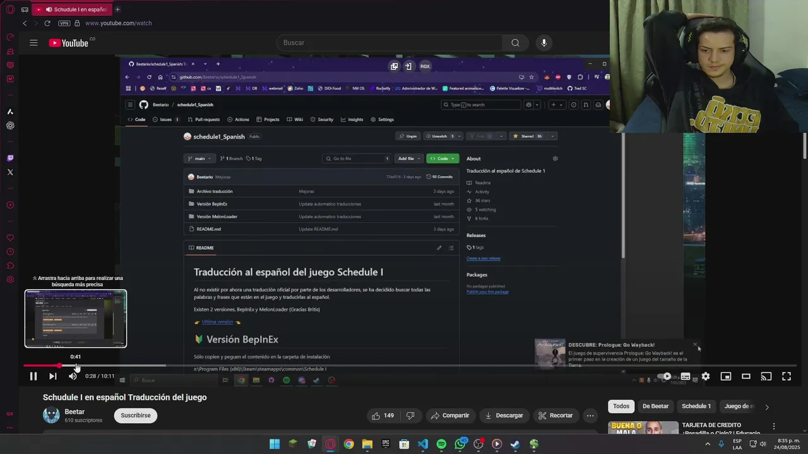Open the YouTube hamburger guide menu
Screen dimensions: 808x454
(33, 43)
